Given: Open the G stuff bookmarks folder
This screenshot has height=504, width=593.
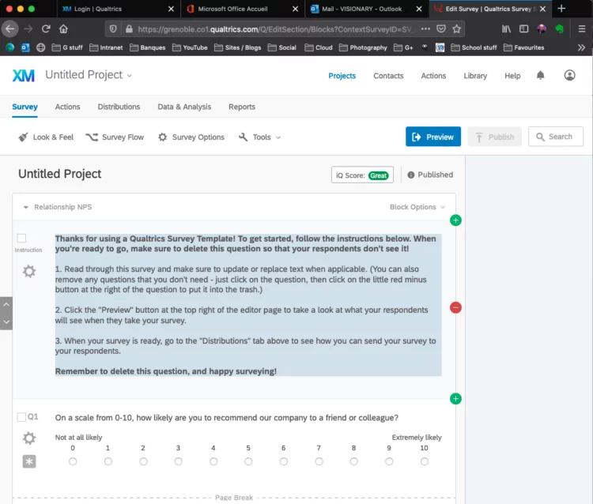Looking at the screenshot, I should (x=67, y=47).
